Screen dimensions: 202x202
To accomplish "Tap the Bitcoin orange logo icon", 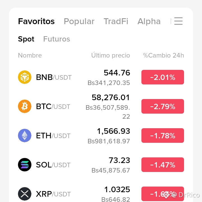I will pos(25,106).
